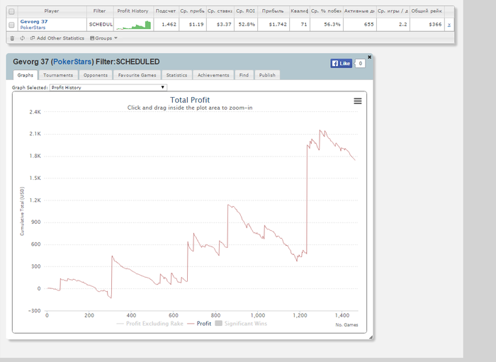
Task: Click the Filter column header
Action: (100, 11)
